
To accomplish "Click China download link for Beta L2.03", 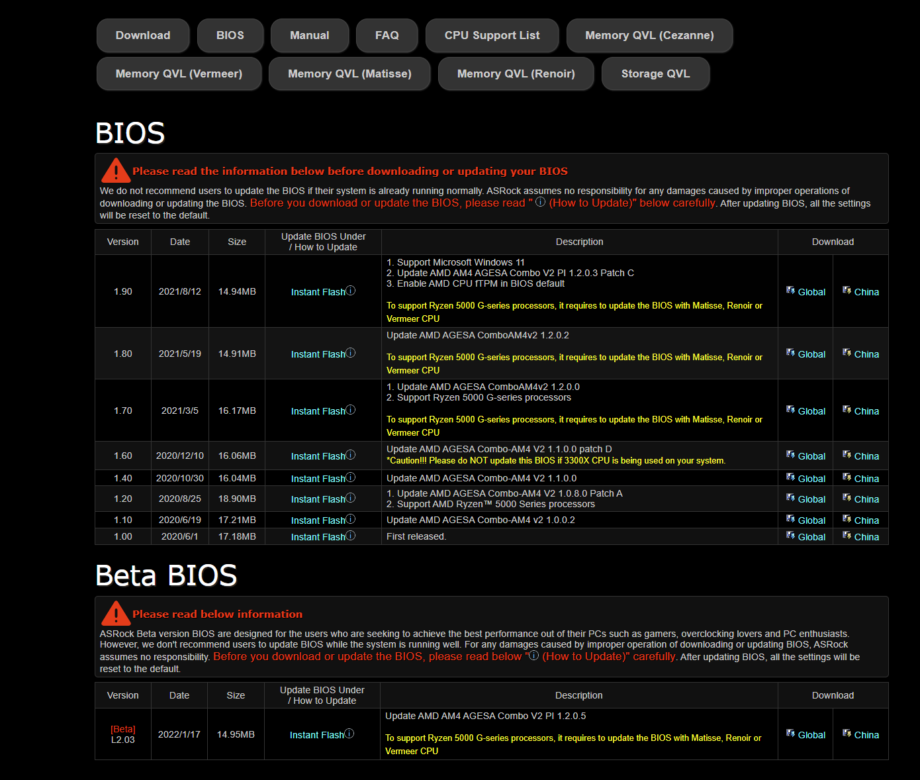I will click(866, 735).
